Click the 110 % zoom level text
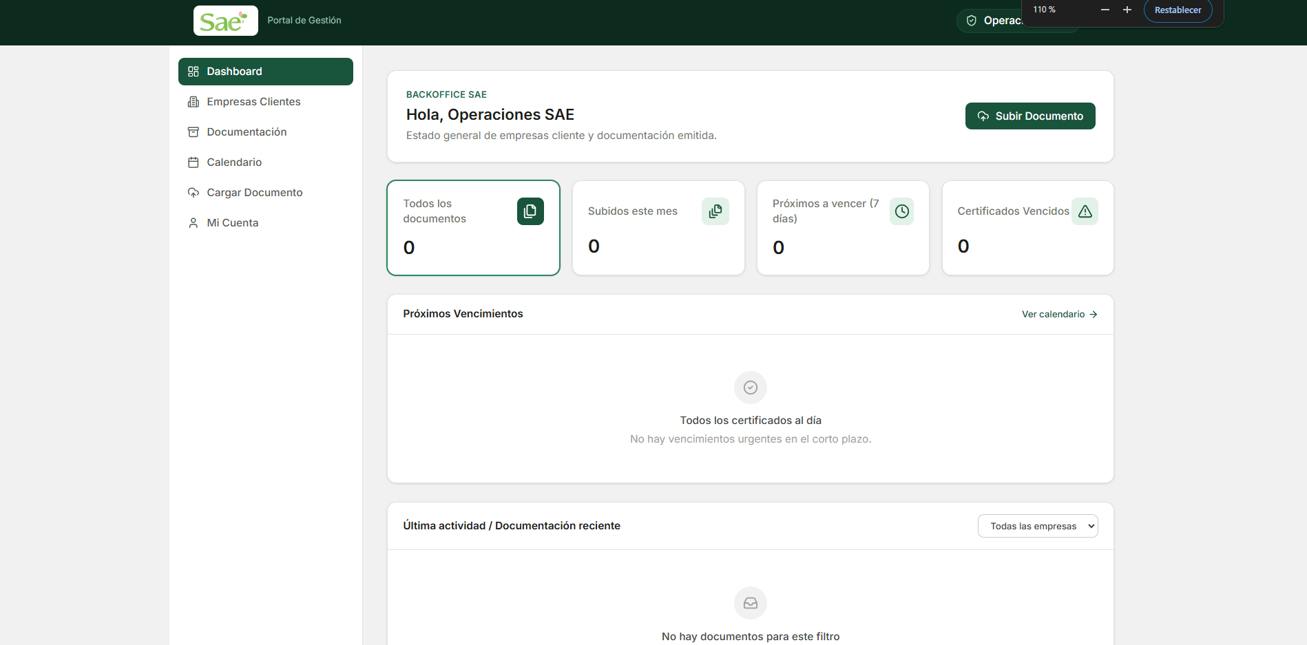 (1044, 10)
